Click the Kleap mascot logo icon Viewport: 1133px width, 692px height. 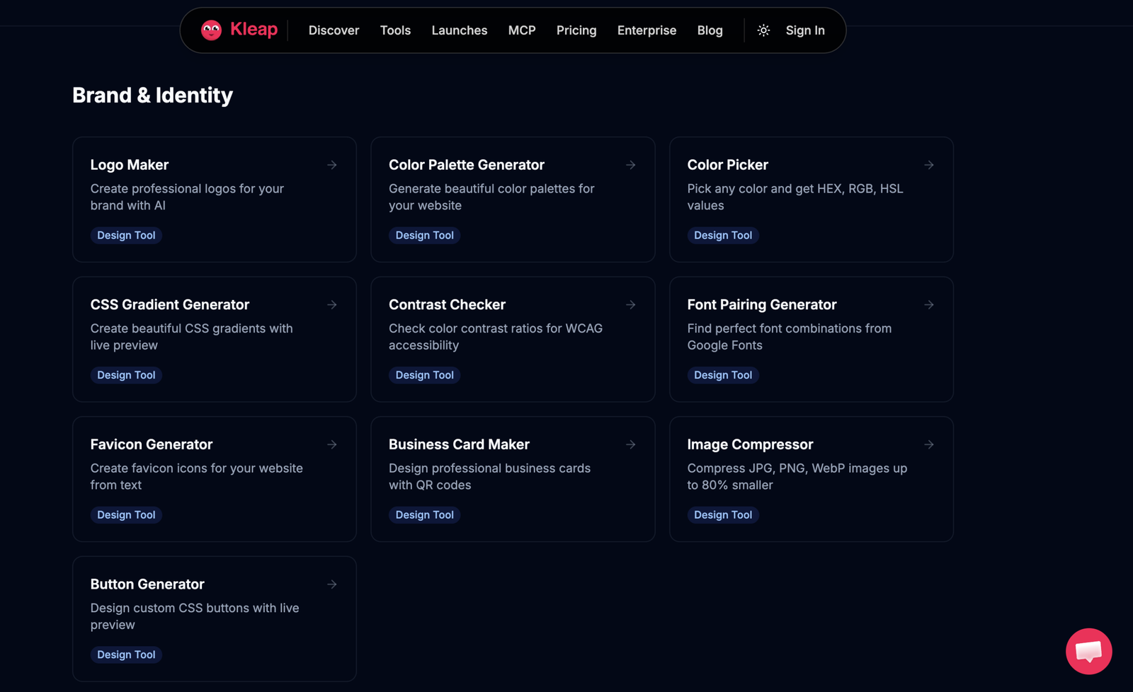(x=211, y=30)
